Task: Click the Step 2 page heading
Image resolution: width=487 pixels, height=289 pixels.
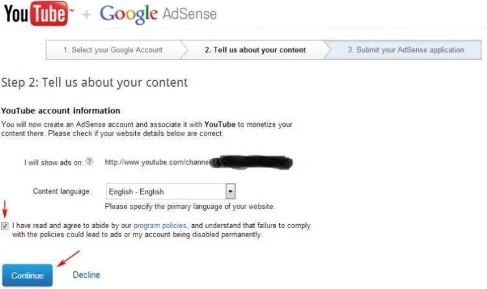Action: (94, 82)
